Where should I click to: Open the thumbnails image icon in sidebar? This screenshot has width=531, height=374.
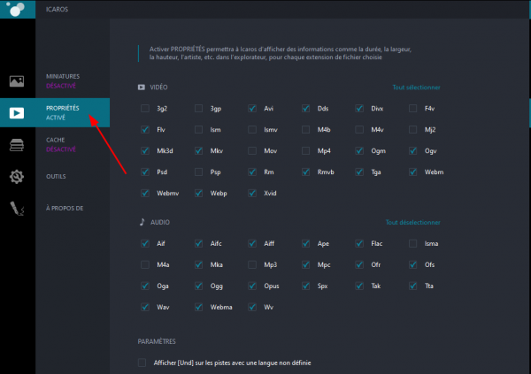click(x=17, y=81)
